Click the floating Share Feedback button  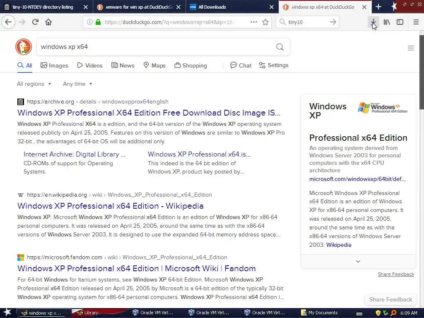click(x=390, y=299)
